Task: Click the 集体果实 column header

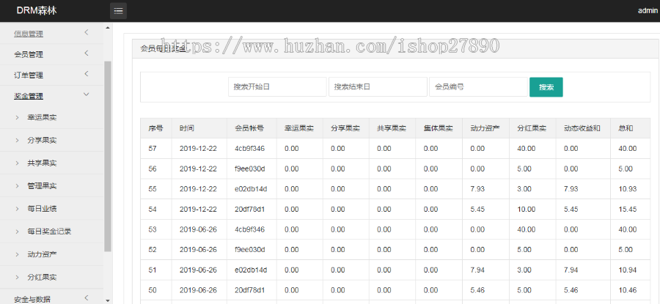Action: [439, 128]
